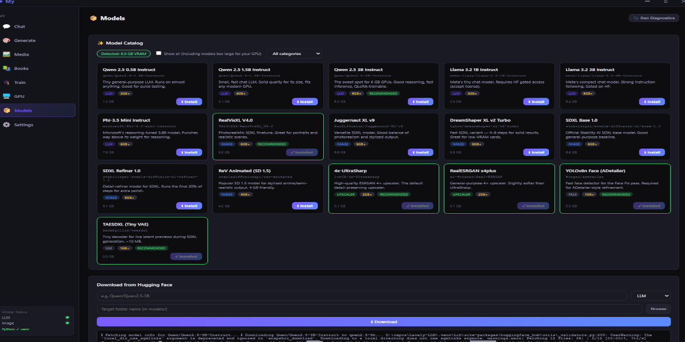Open the Chat page icon in sidebar
685x342 pixels.
pos(6,26)
